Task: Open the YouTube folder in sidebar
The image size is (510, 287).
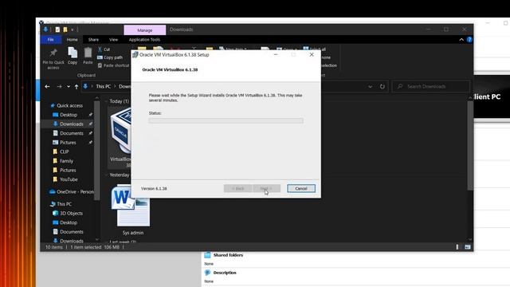Action: click(x=69, y=179)
